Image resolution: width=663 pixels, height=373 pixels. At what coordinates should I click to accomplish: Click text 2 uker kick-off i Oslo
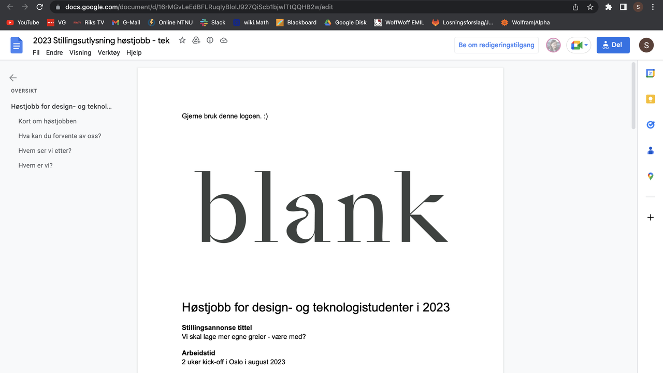(x=234, y=362)
